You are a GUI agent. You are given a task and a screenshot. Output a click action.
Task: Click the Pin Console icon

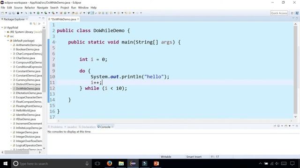275,126
